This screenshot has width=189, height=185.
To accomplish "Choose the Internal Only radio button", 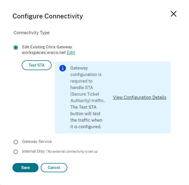I will click(x=16, y=152).
